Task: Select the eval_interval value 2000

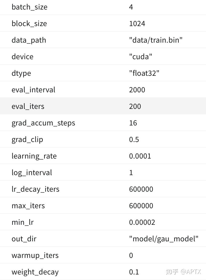Action: [137, 90]
